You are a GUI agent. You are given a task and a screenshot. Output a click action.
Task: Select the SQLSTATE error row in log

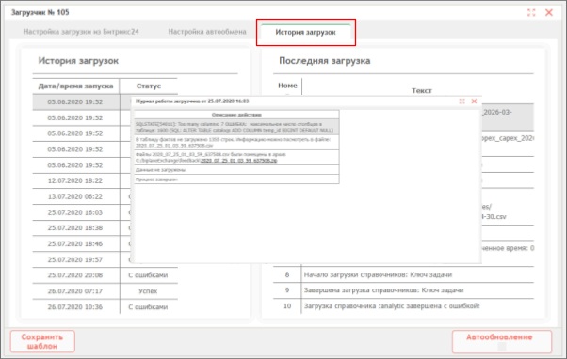(x=236, y=127)
